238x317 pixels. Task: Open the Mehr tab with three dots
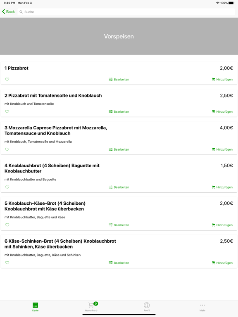pyautogui.click(x=202, y=307)
